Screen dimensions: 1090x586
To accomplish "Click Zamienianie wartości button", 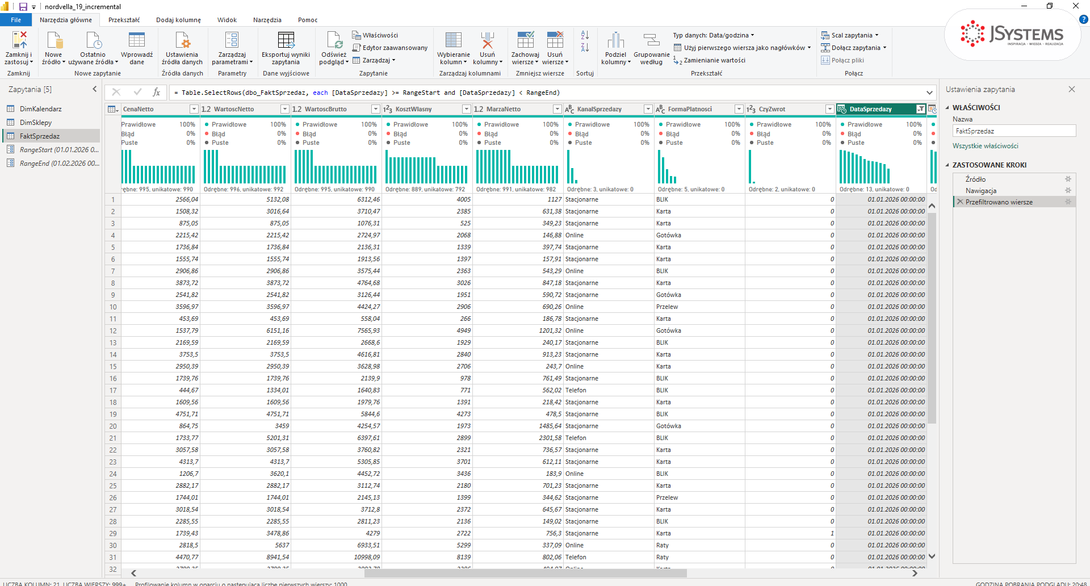I will coord(709,60).
